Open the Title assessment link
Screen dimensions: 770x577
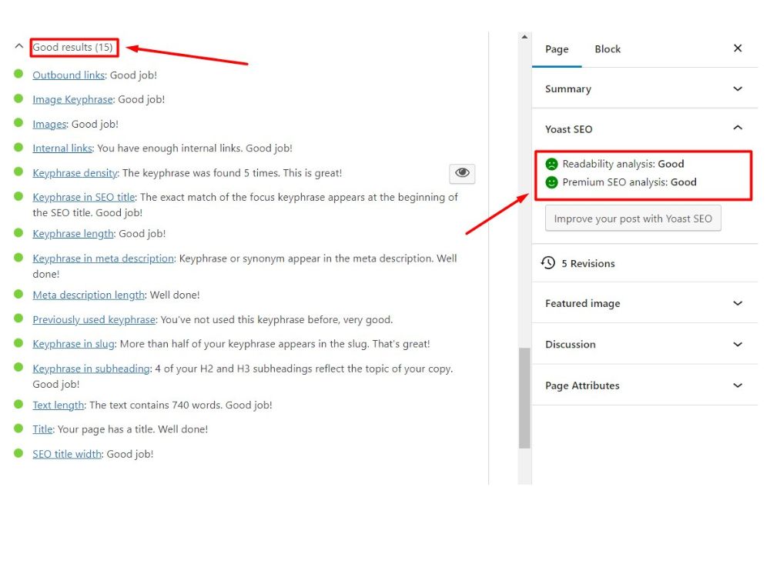(x=42, y=429)
